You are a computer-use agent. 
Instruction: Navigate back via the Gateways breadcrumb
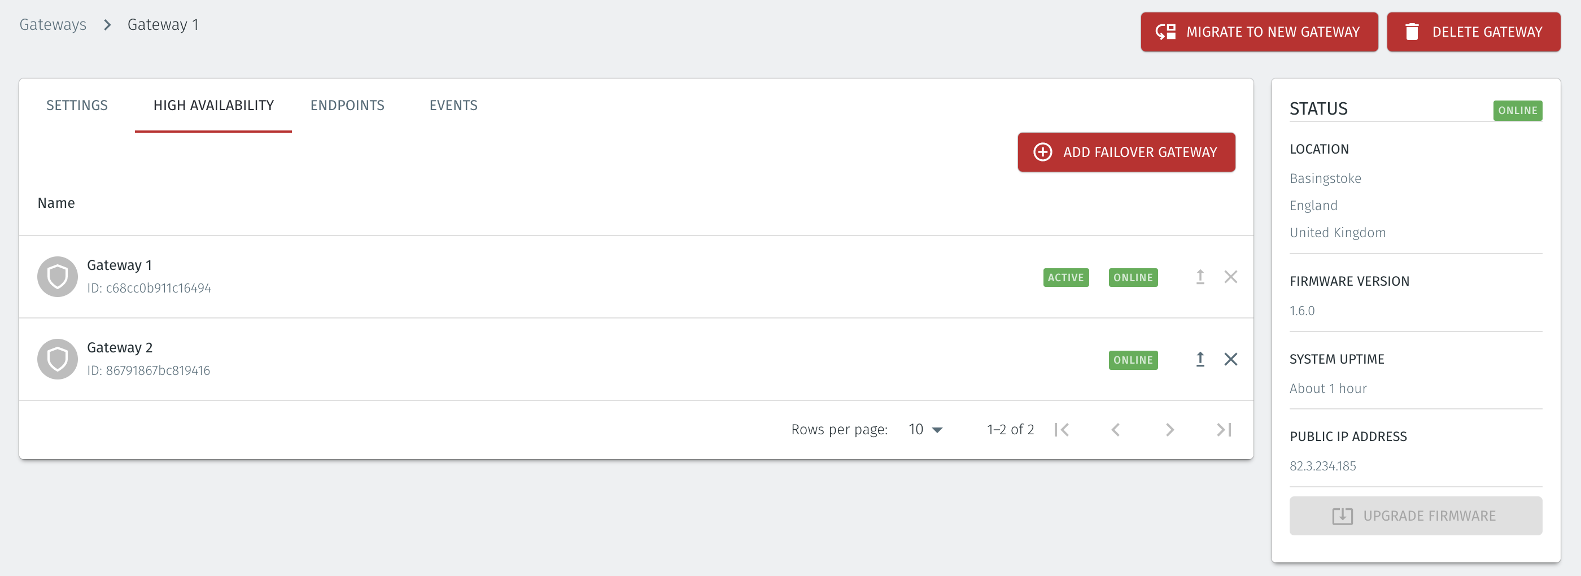(x=53, y=24)
